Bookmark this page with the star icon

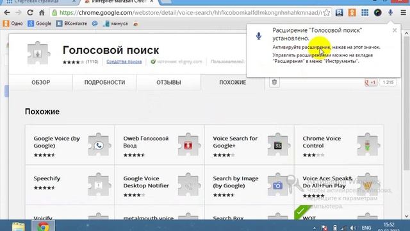point(326,13)
